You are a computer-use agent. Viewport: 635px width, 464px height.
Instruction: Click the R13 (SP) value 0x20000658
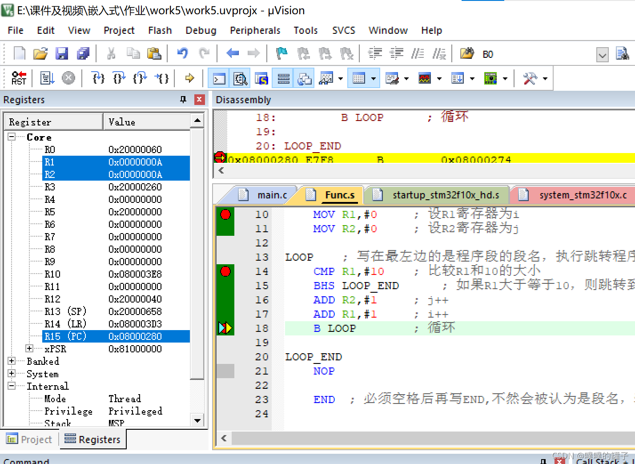(x=135, y=311)
